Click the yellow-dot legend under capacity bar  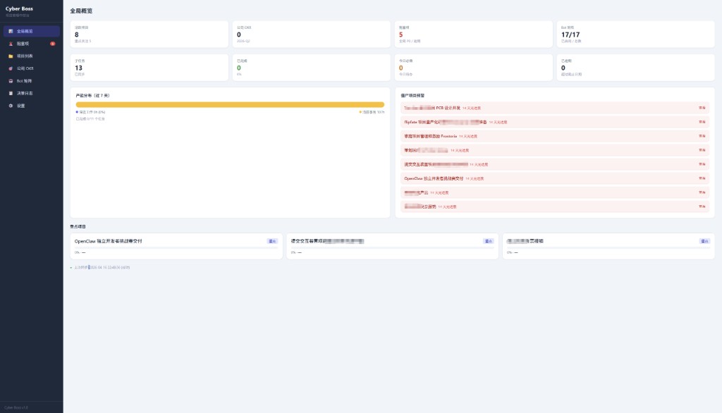(372, 112)
